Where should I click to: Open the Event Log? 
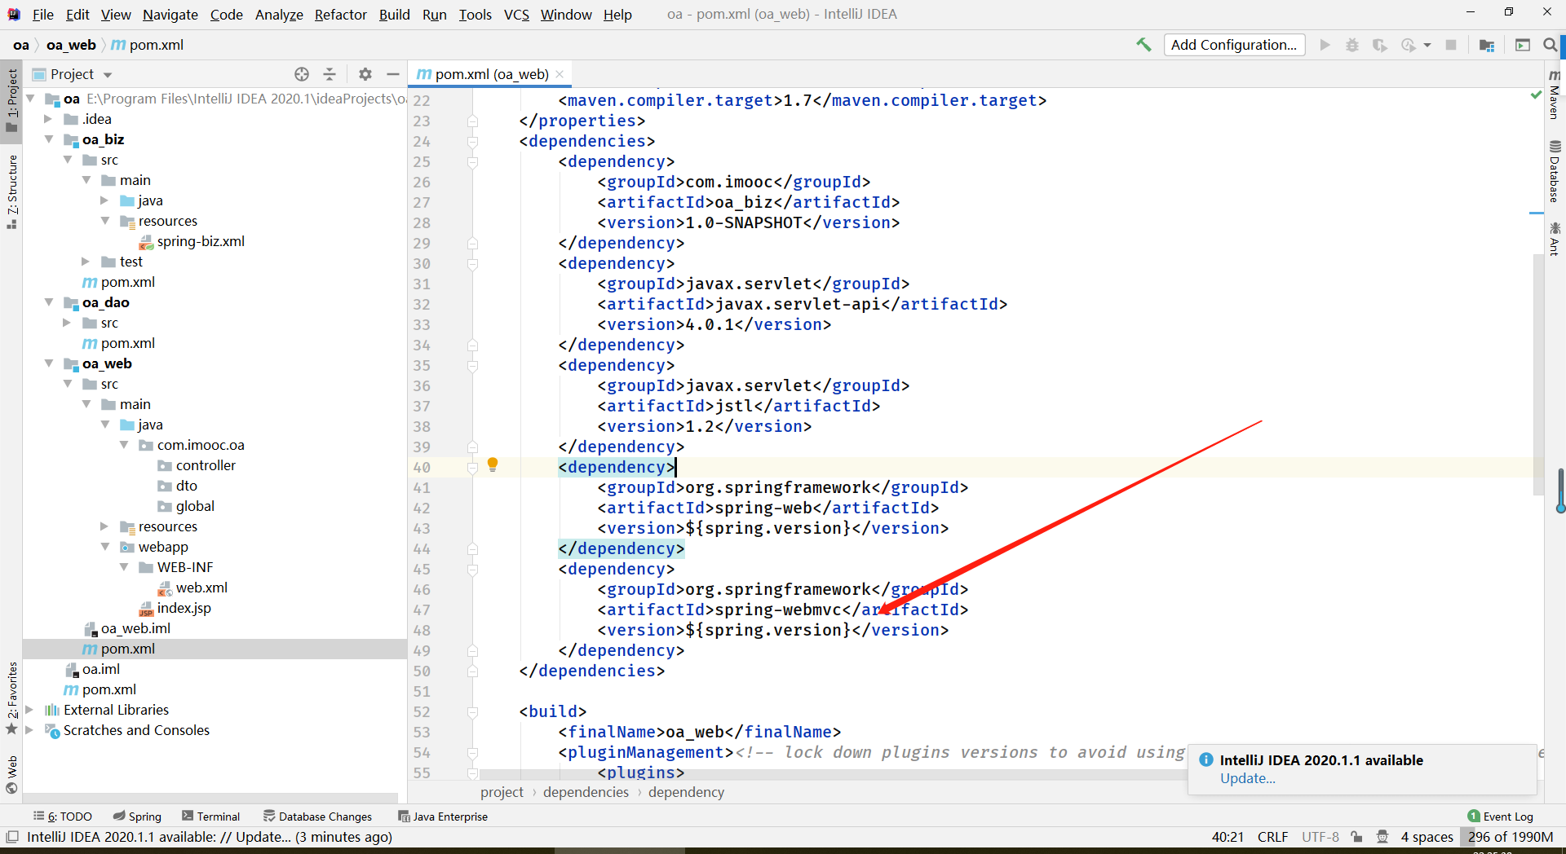pyautogui.click(x=1500, y=817)
